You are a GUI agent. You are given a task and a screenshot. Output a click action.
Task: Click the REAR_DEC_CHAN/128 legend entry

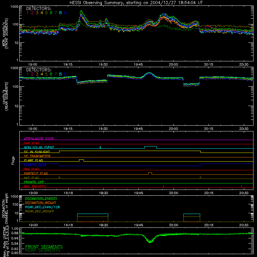[x=42, y=207]
